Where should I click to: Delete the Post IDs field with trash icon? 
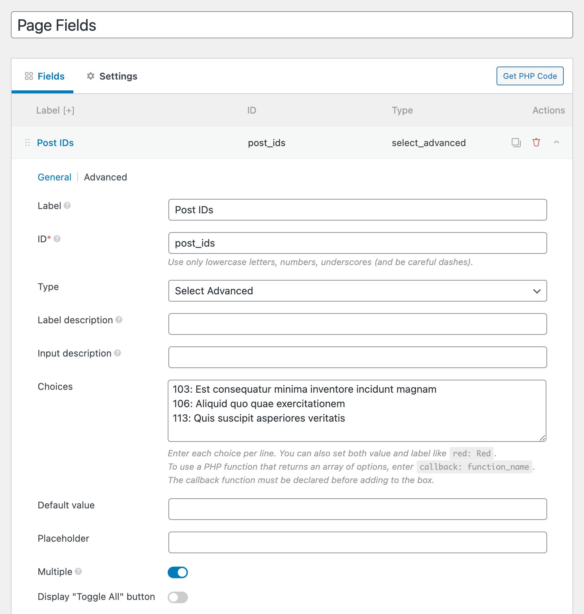pyautogui.click(x=536, y=142)
